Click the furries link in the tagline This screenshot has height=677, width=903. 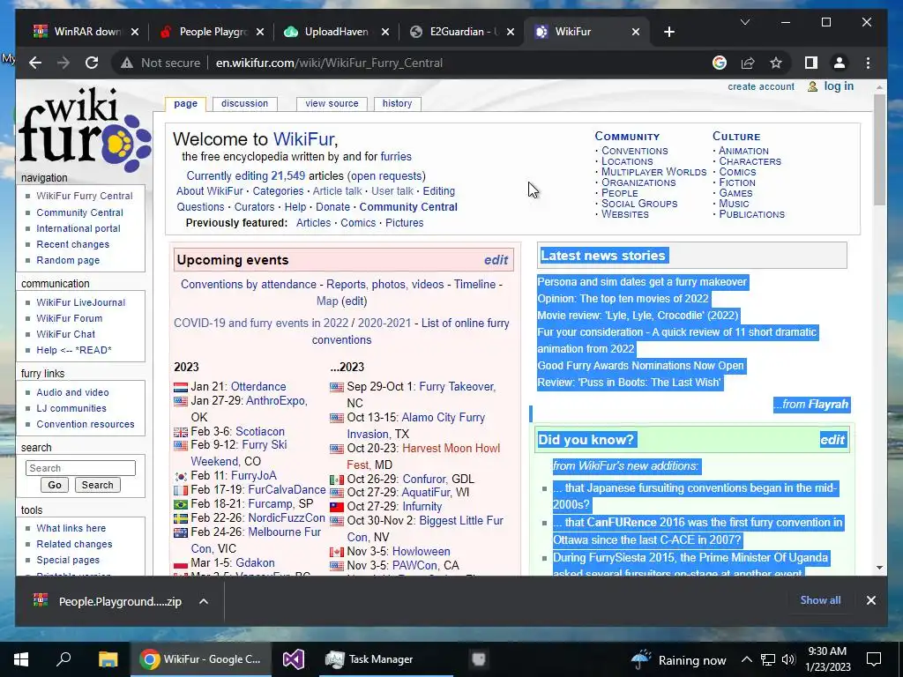click(x=396, y=157)
